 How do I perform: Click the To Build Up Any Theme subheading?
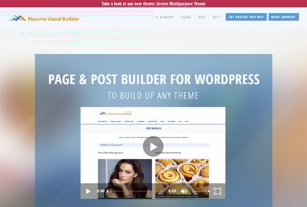(x=153, y=95)
